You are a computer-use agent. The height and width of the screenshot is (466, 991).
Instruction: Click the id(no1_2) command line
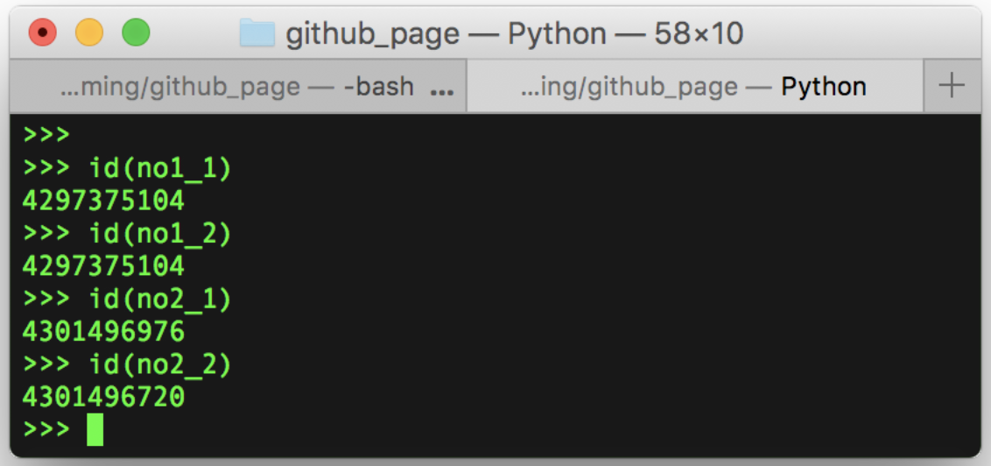[128, 235]
